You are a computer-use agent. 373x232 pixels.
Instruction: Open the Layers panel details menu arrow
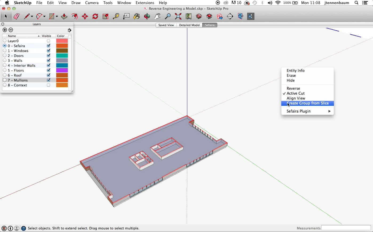[x=69, y=30]
